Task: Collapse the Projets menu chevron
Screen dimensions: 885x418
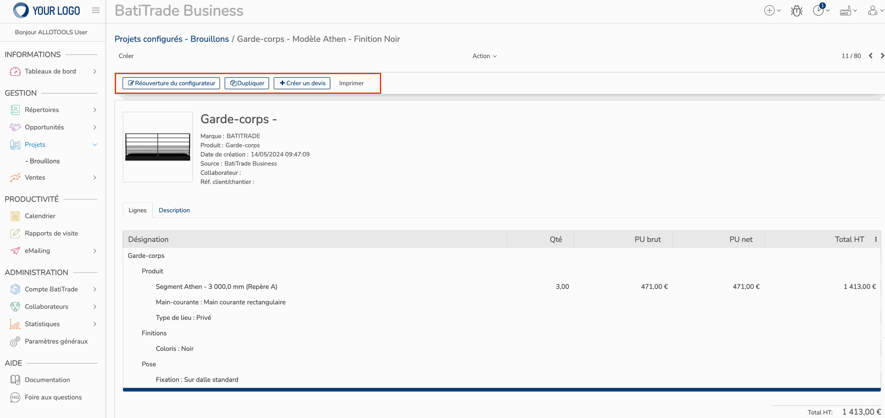Action: click(95, 145)
